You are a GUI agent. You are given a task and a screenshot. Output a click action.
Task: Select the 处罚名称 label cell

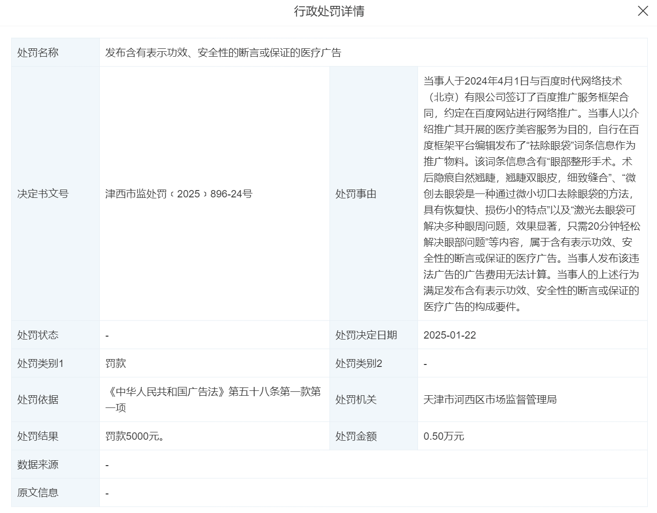click(56, 53)
